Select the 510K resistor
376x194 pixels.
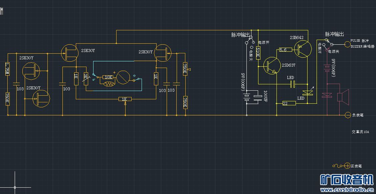258,53
